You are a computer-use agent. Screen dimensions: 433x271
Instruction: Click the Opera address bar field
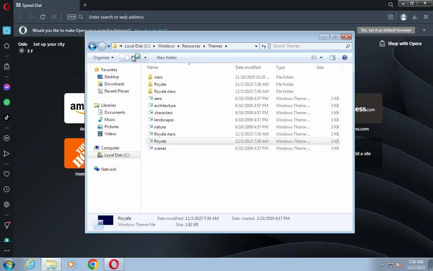(233, 17)
